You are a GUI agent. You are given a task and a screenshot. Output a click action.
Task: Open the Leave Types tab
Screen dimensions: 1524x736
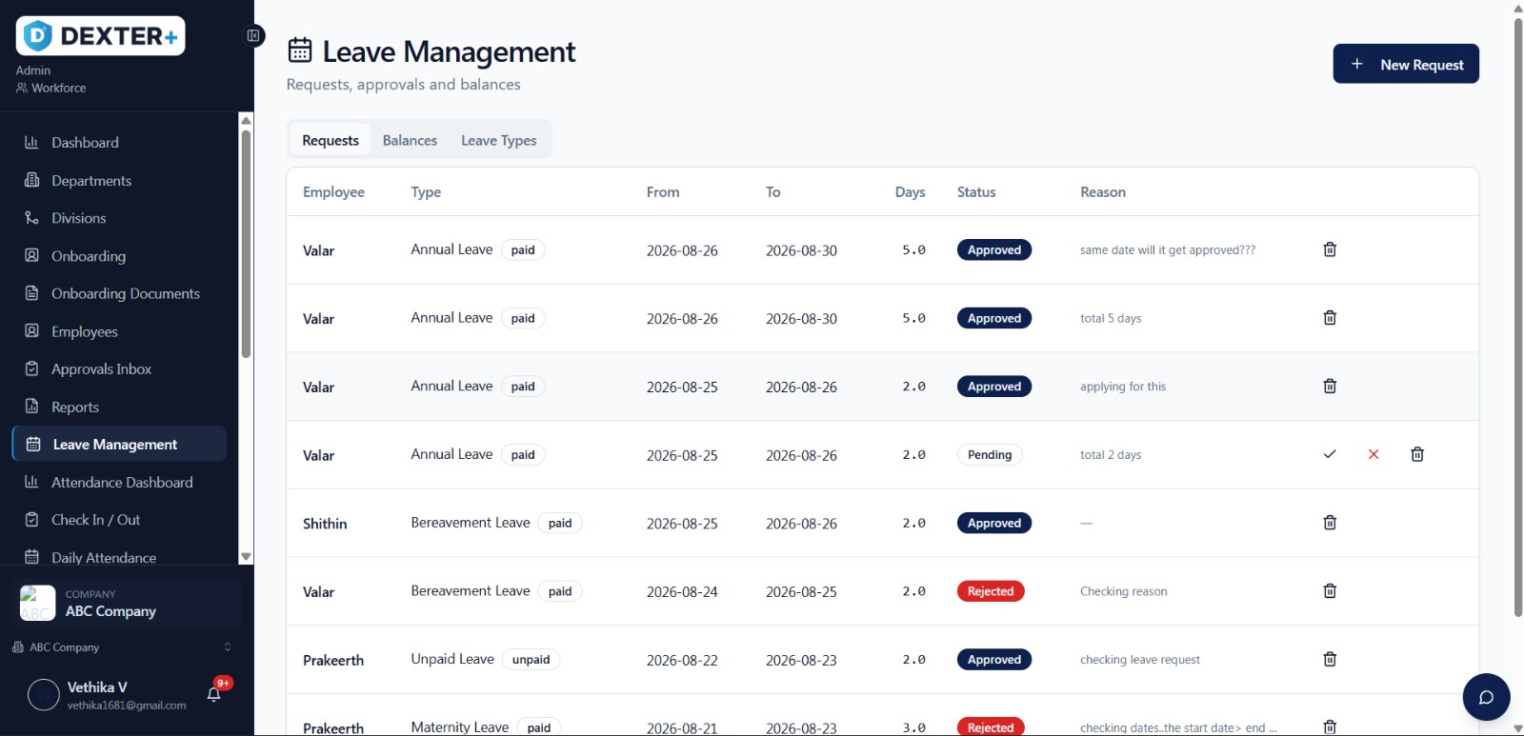pyautogui.click(x=499, y=140)
